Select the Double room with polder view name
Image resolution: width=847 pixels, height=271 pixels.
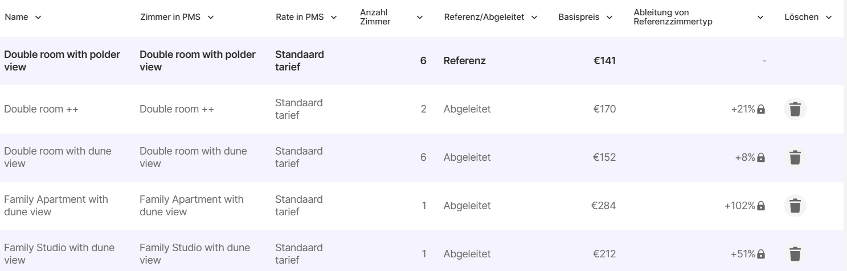(62, 61)
